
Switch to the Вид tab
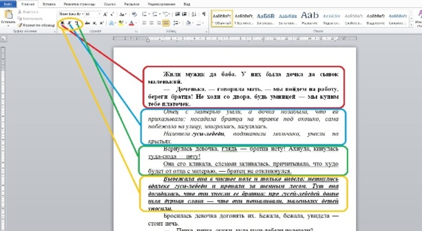[x=187, y=4]
